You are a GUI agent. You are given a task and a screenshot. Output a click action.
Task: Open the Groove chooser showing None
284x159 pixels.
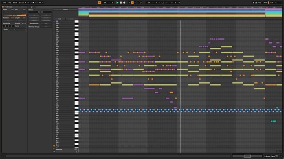(x=20, y=26)
